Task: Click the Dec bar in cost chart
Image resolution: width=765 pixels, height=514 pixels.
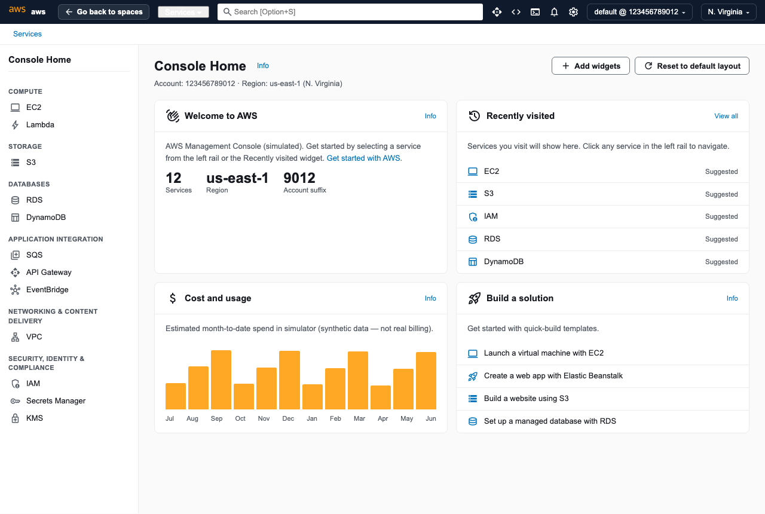Action: [289, 380]
